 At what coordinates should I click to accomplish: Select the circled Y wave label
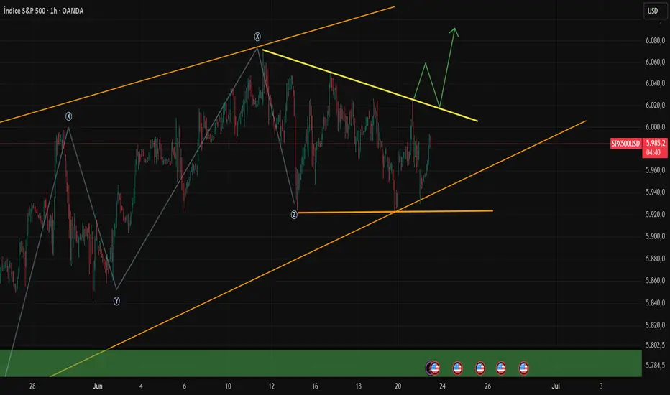coord(116,301)
